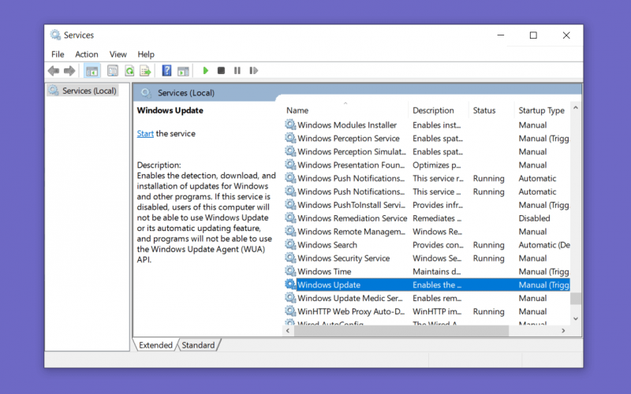This screenshot has height=394, width=631.
Task: Click the Running status of Windows Search
Action: 488,244
